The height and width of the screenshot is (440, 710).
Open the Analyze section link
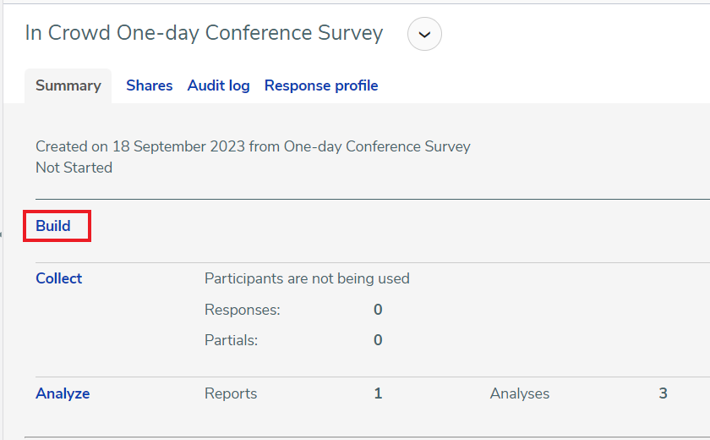(x=63, y=393)
